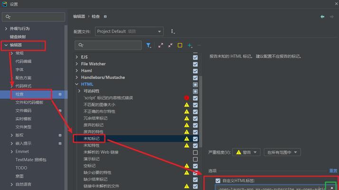Toggle the File Watcher checkbox
339x190 pixels.
click(x=195, y=64)
